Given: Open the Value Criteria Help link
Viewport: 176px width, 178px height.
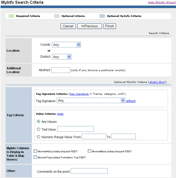Looking at the screenshot, I should click(x=60, y=114).
